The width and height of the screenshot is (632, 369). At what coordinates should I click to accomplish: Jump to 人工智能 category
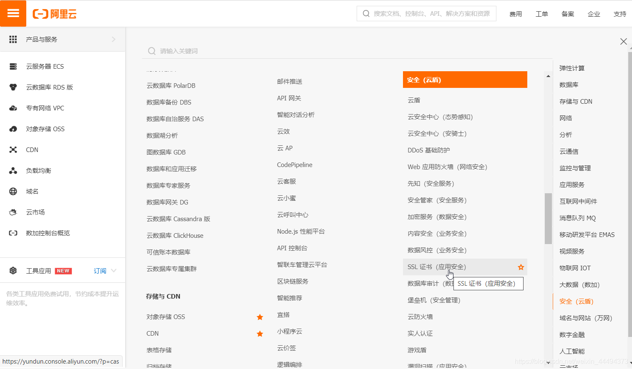click(572, 352)
